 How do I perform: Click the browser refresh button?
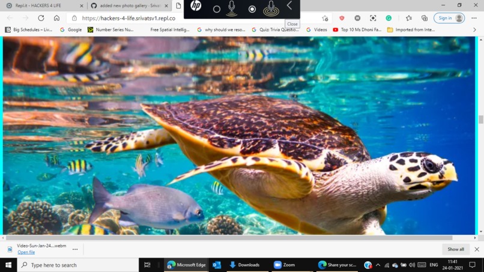[41, 18]
